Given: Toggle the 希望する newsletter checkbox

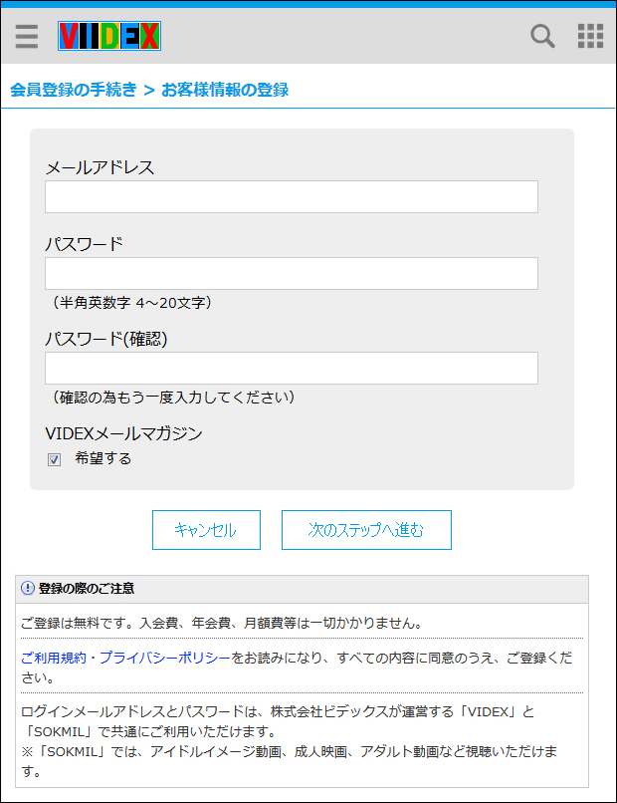Looking at the screenshot, I should pos(54,459).
